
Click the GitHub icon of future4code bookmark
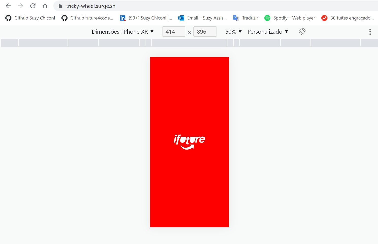[x=64, y=18]
